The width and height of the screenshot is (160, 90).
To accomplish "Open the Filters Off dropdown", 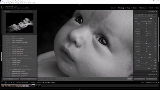I will point(151,82).
